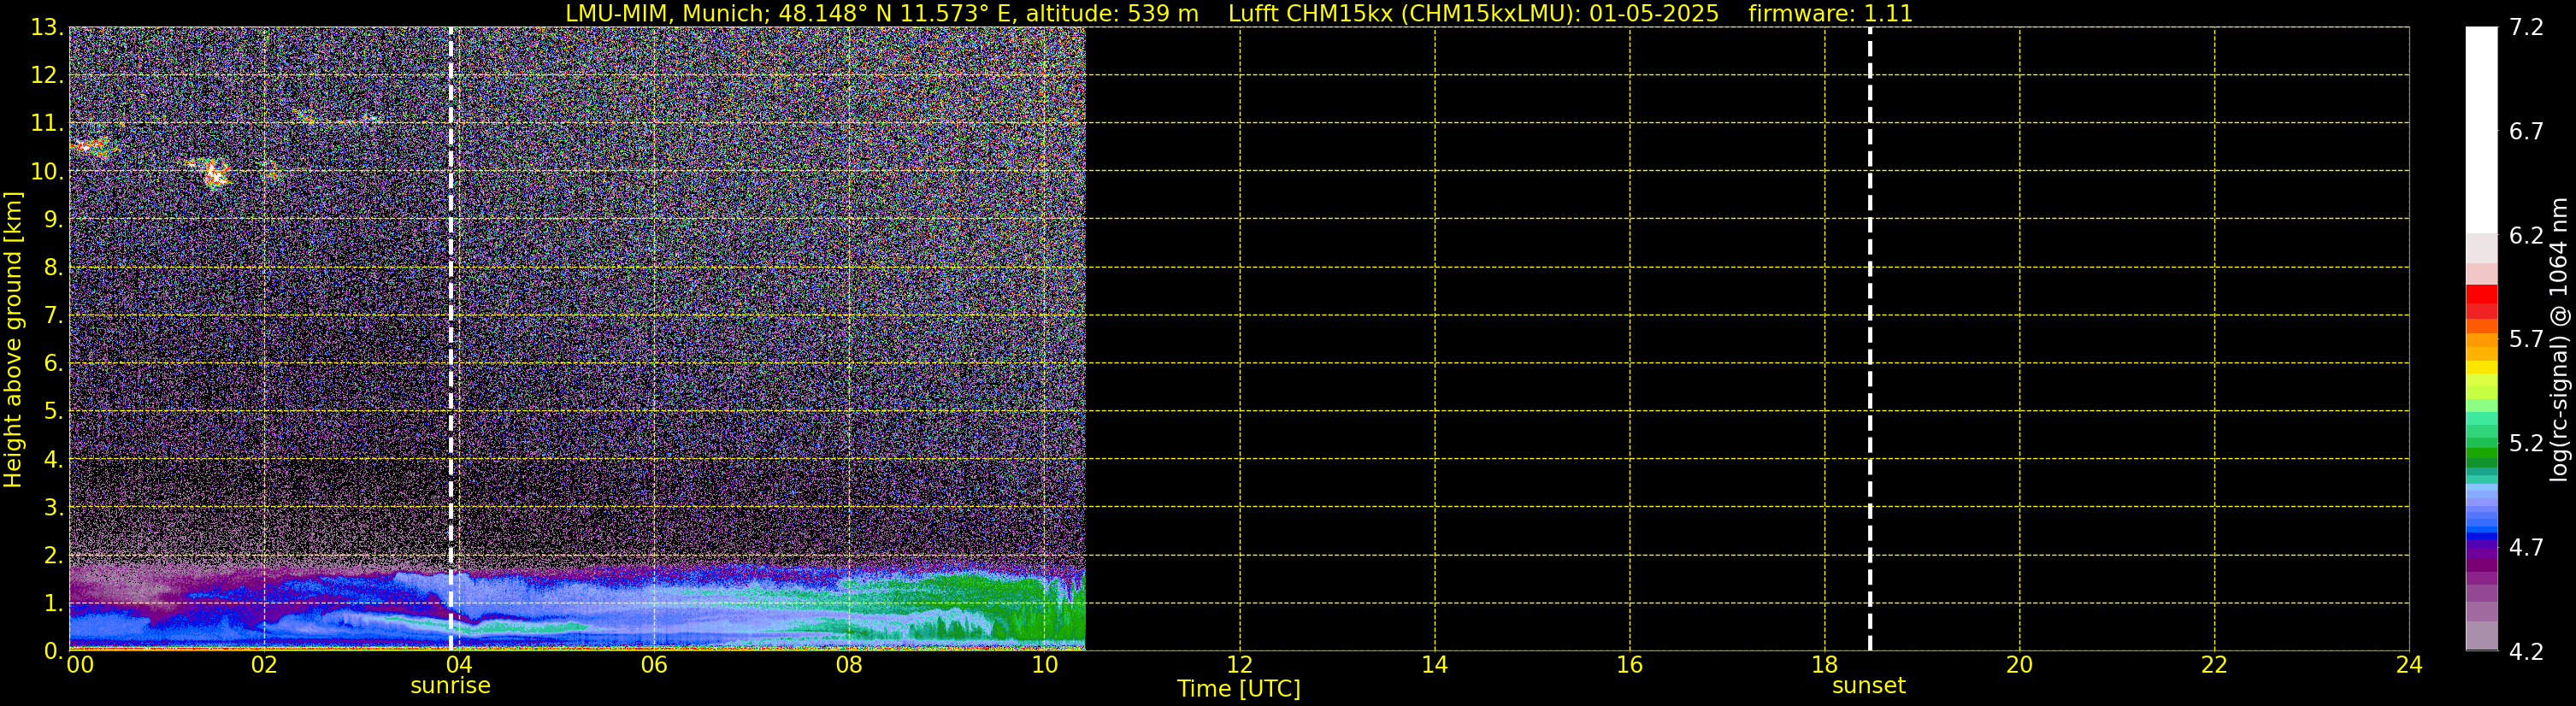Click the 'Time [UTC]' axis label
The image size is (2576, 706).
click(x=1238, y=689)
